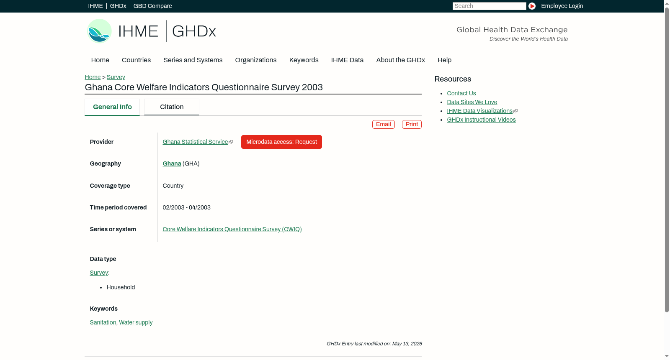Viewport: 670px width, 360px height.
Task: Open the IHME Data menu
Action: [347, 60]
